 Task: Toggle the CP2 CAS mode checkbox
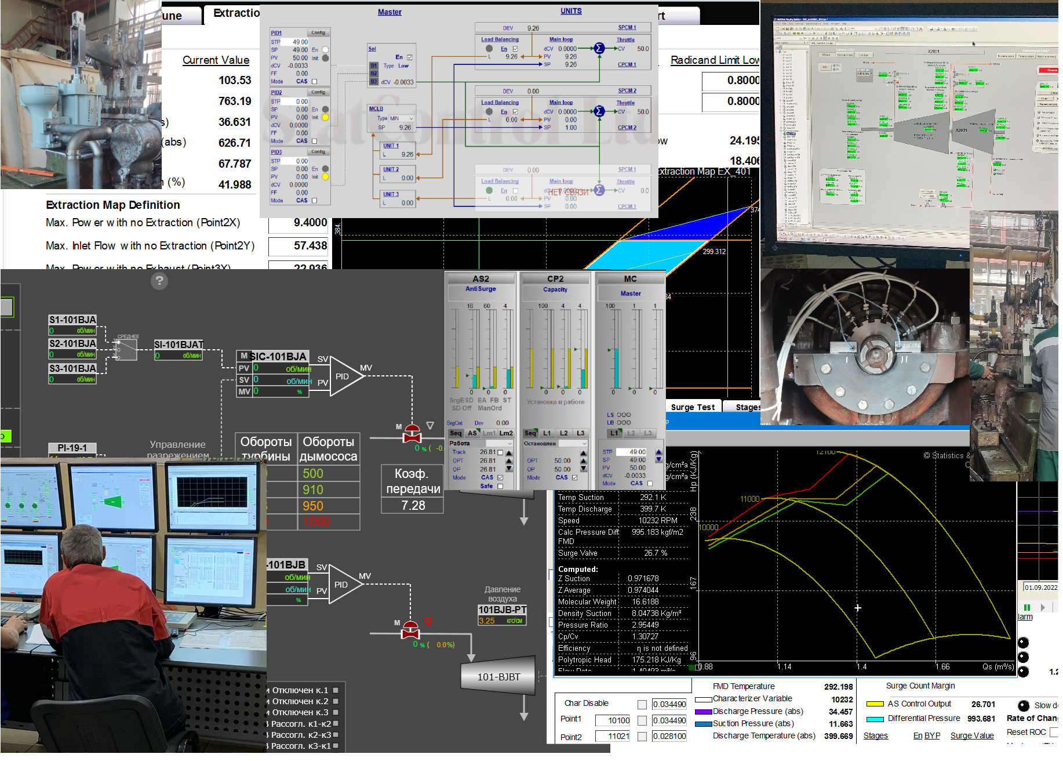[x=575, y=478]
